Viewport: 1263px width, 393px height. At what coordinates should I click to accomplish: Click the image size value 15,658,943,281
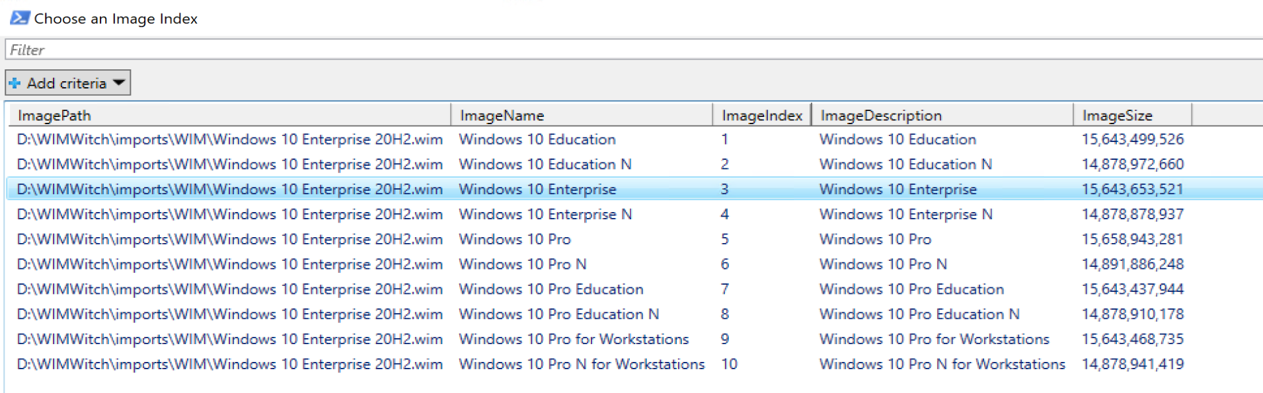[1132, 239]
